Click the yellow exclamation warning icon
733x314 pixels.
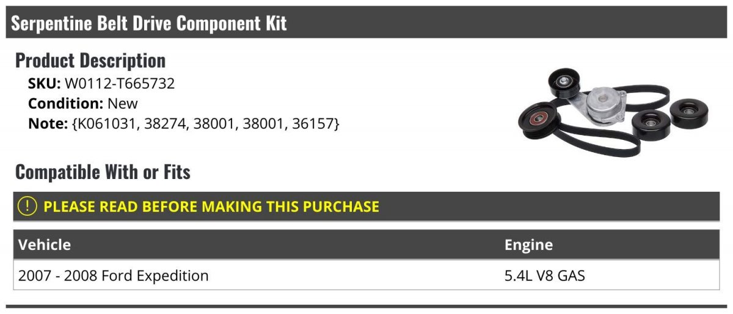pyautogui.click(x=27, y=206)
